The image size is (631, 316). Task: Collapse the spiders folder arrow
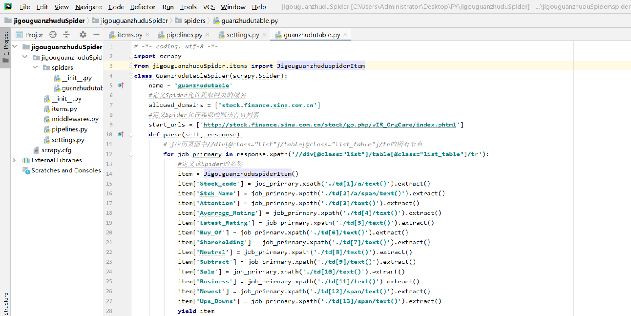click(x=36, y=67)
